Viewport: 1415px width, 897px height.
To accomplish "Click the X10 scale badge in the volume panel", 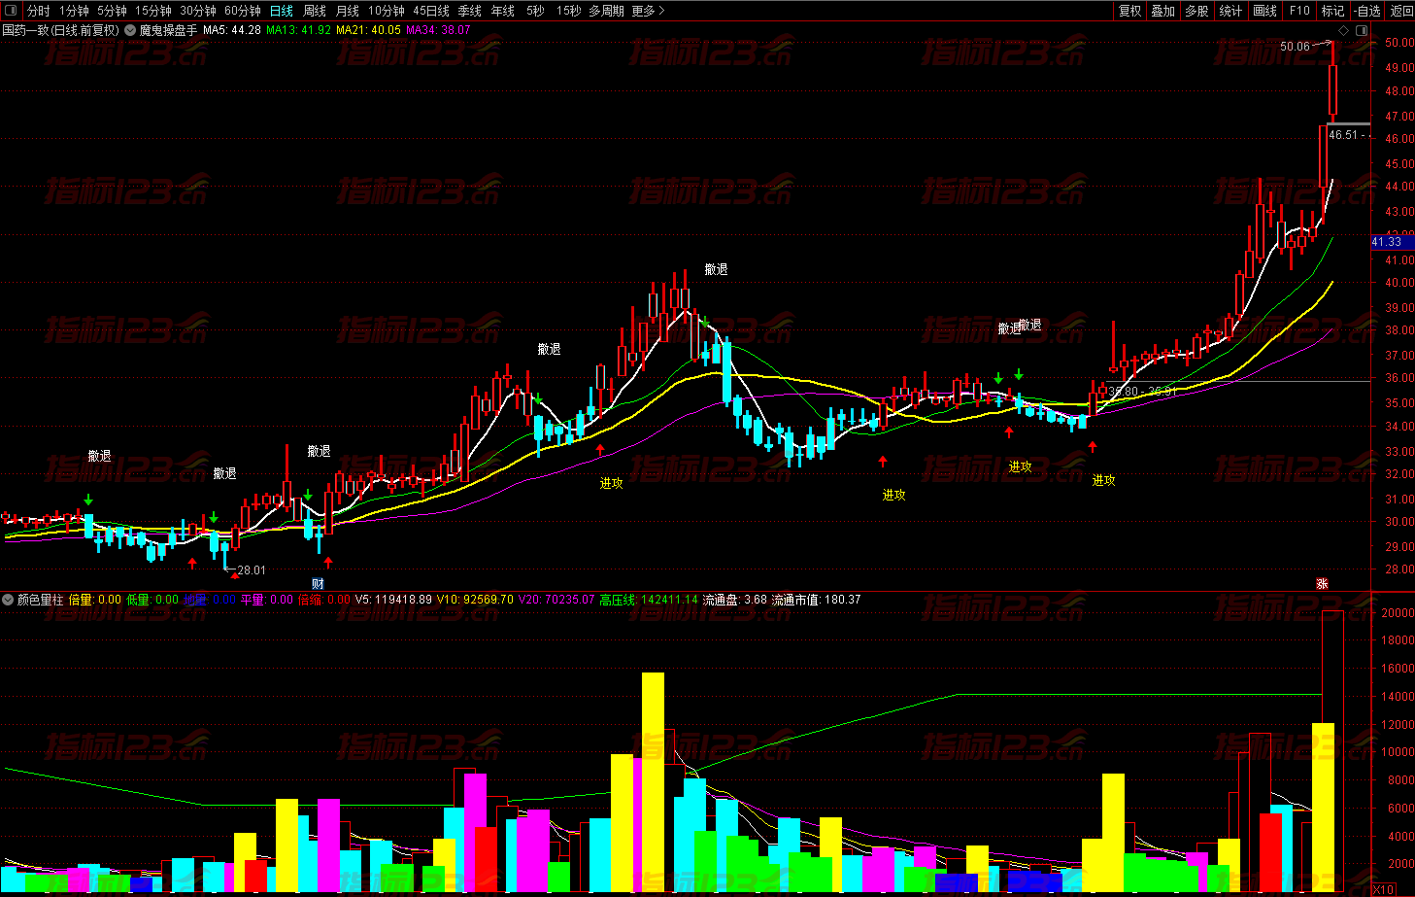I will [1383, 889].
